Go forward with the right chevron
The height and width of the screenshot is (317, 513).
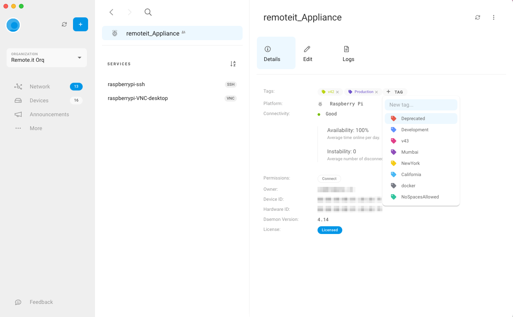(x=130, y=12)
